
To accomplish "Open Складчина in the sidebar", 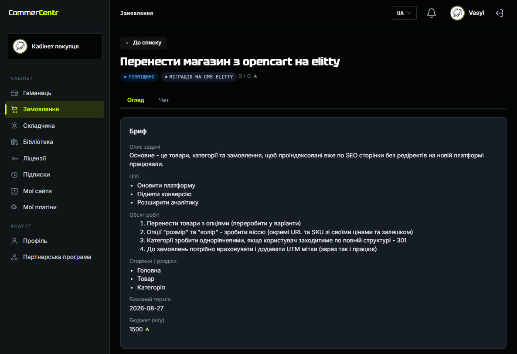I will pyautogui.click(x=55, y=126).
